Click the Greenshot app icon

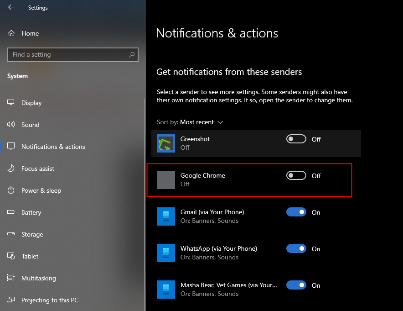coord(166,143)
